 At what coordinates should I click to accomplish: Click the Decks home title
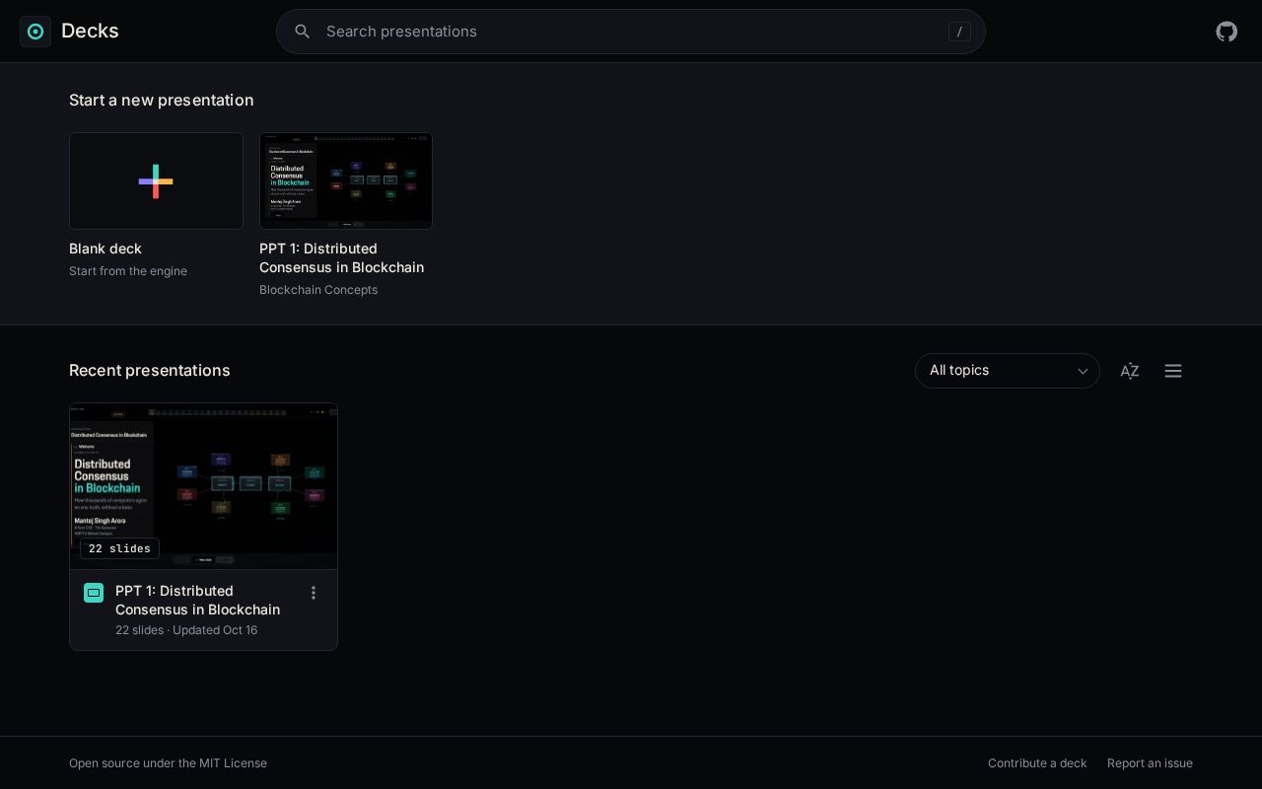coord(90,31)
